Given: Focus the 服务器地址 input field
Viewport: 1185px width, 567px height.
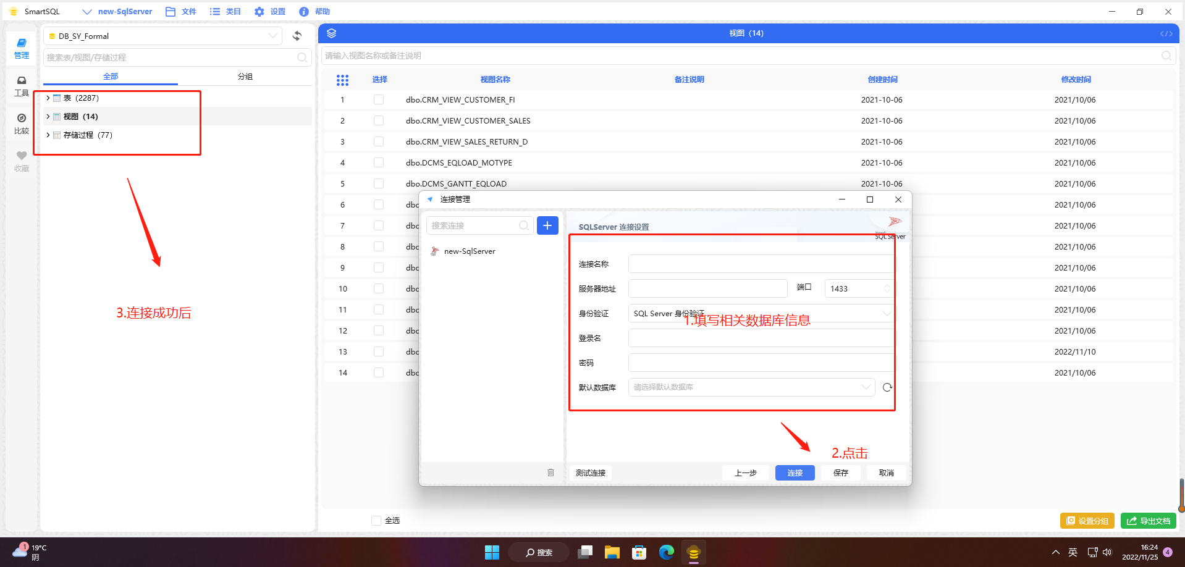Looking at the screenshot, I should click(708, 288).
